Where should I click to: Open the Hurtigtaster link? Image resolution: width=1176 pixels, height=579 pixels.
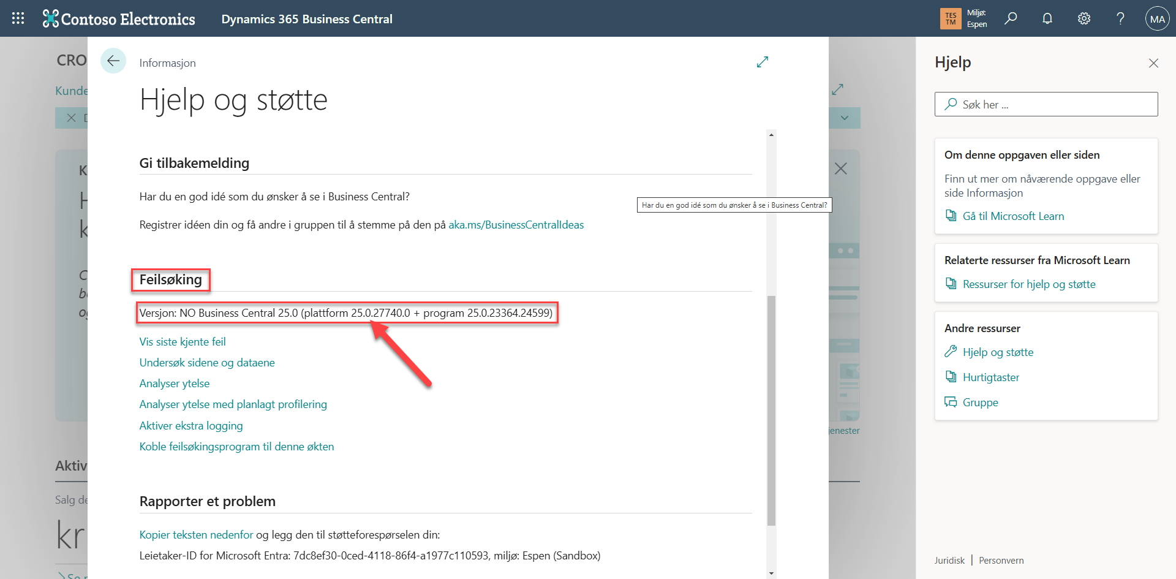[x=991, y=377]
